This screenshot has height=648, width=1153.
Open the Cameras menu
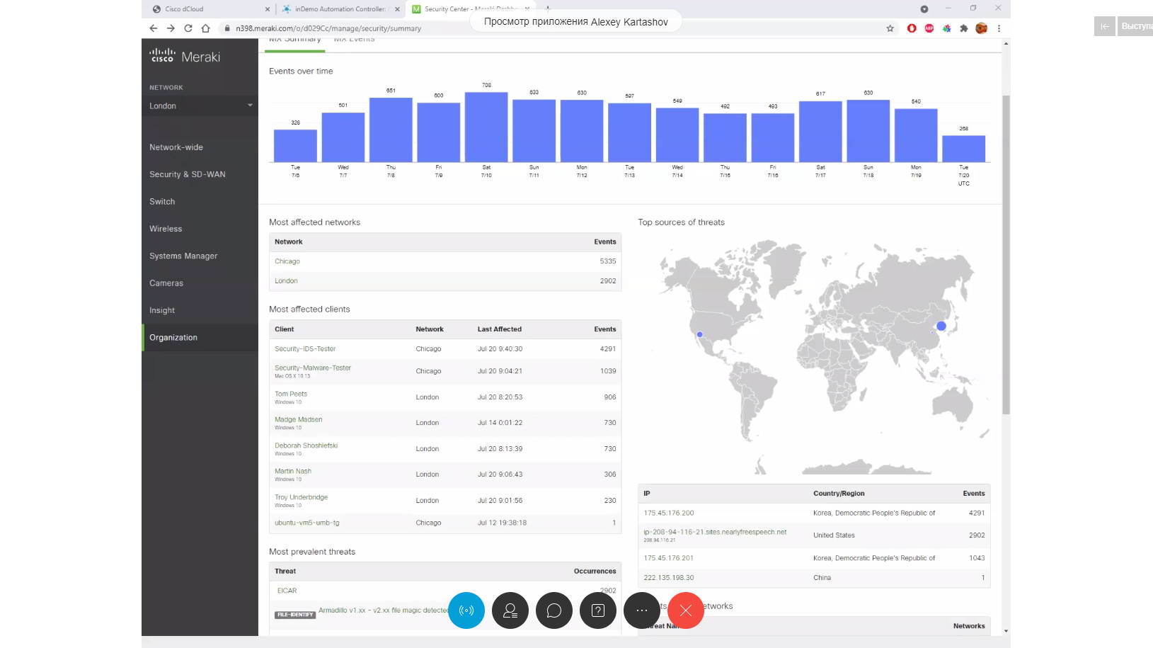click(x=166, y=283)
